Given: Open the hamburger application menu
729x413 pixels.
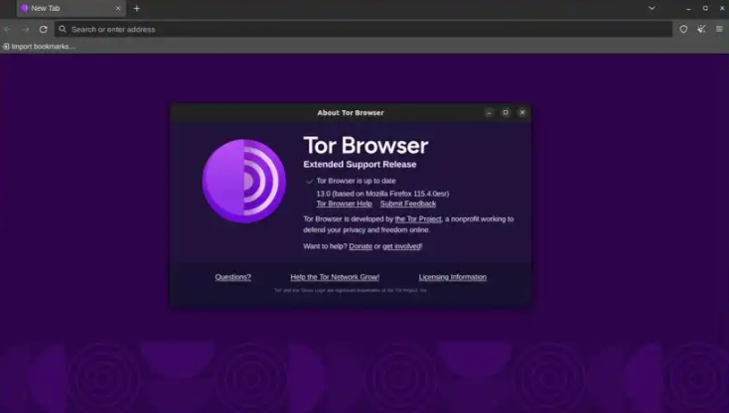Looking at the screenshot, I should pyautogui.click(x=718, y=29).
